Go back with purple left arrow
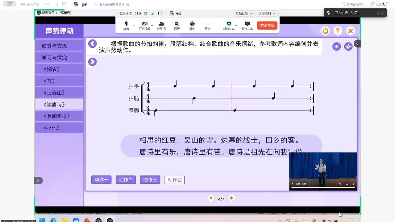This screenshot has height=222, width=395. point(93,43)
